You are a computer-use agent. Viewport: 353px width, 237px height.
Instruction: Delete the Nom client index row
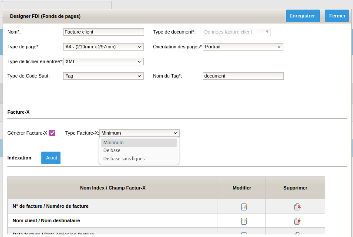[x=297, y=221]
